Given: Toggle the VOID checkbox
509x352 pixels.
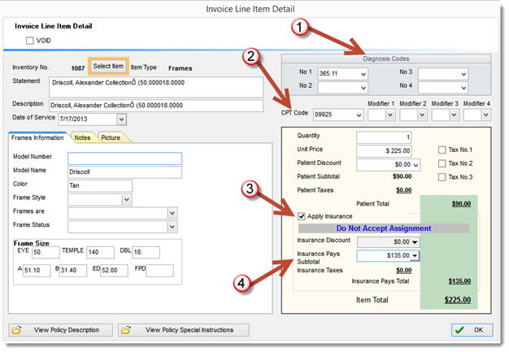Looking at the screenshot, I should (29, 41).
